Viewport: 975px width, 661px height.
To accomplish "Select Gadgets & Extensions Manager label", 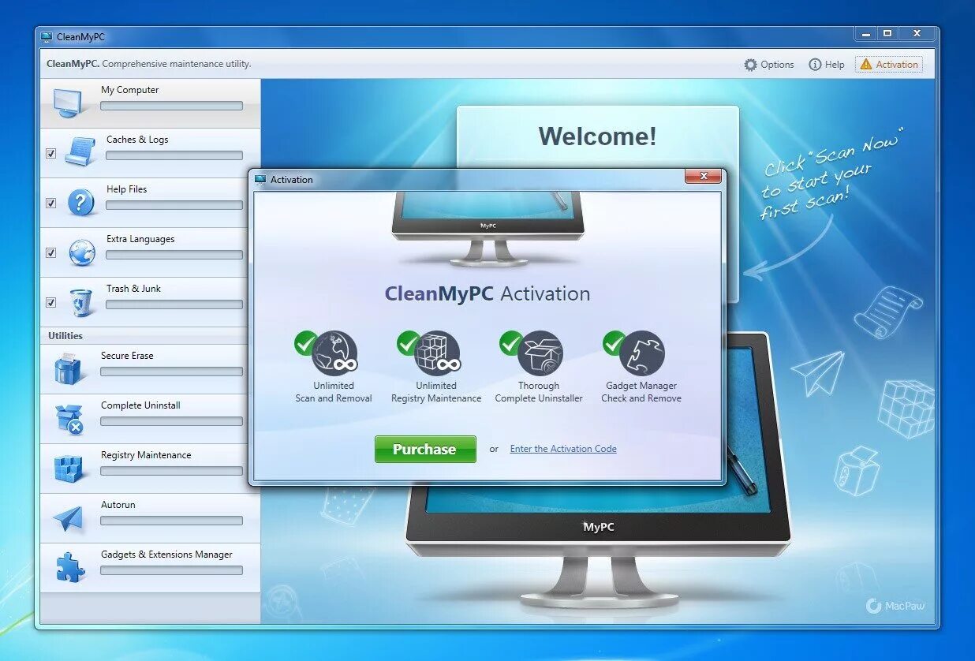I will pos(166,555).
